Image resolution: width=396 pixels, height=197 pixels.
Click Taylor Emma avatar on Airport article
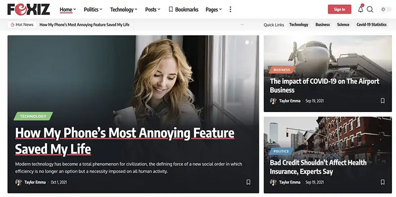[273, 101]
